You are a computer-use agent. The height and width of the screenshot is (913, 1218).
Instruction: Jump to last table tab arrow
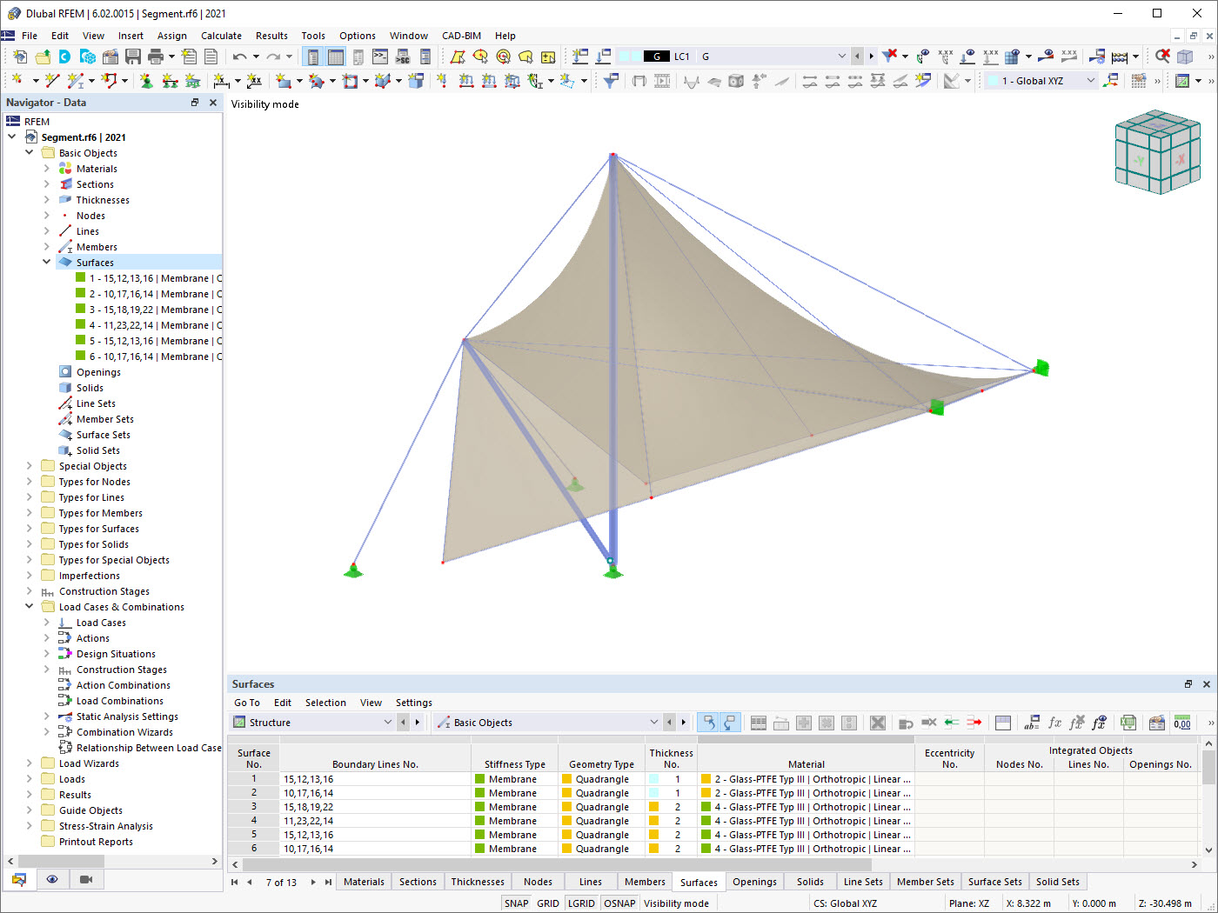(328, 882)
